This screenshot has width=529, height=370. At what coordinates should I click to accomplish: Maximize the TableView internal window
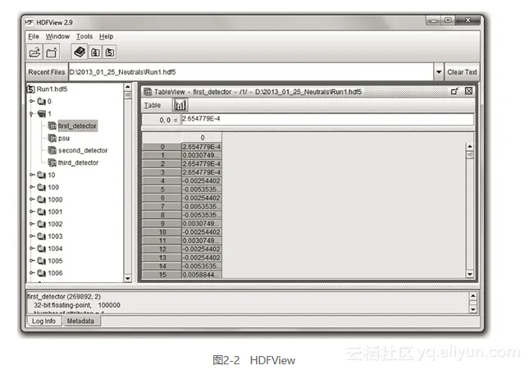[x=454, y=91]
